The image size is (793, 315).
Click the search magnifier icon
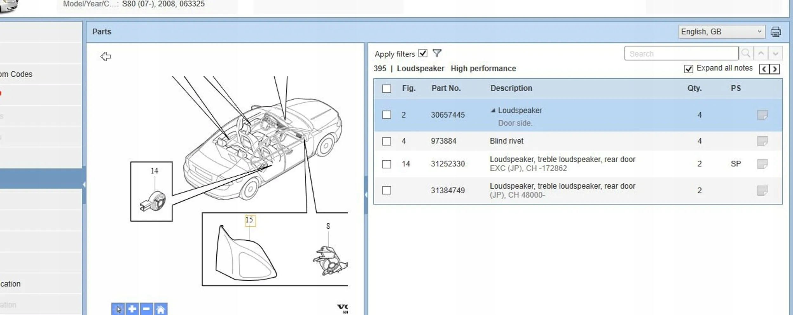click(746, 53)
